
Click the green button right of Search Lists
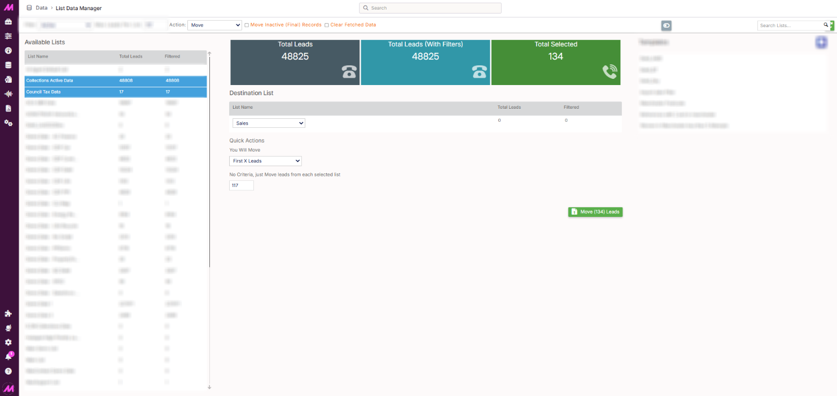pos(832,25)
